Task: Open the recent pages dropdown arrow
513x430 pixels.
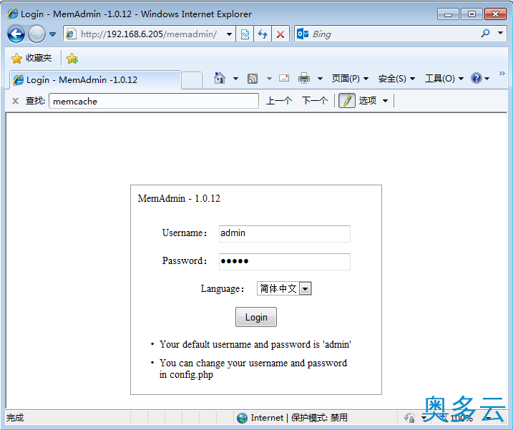Action: 52,34
